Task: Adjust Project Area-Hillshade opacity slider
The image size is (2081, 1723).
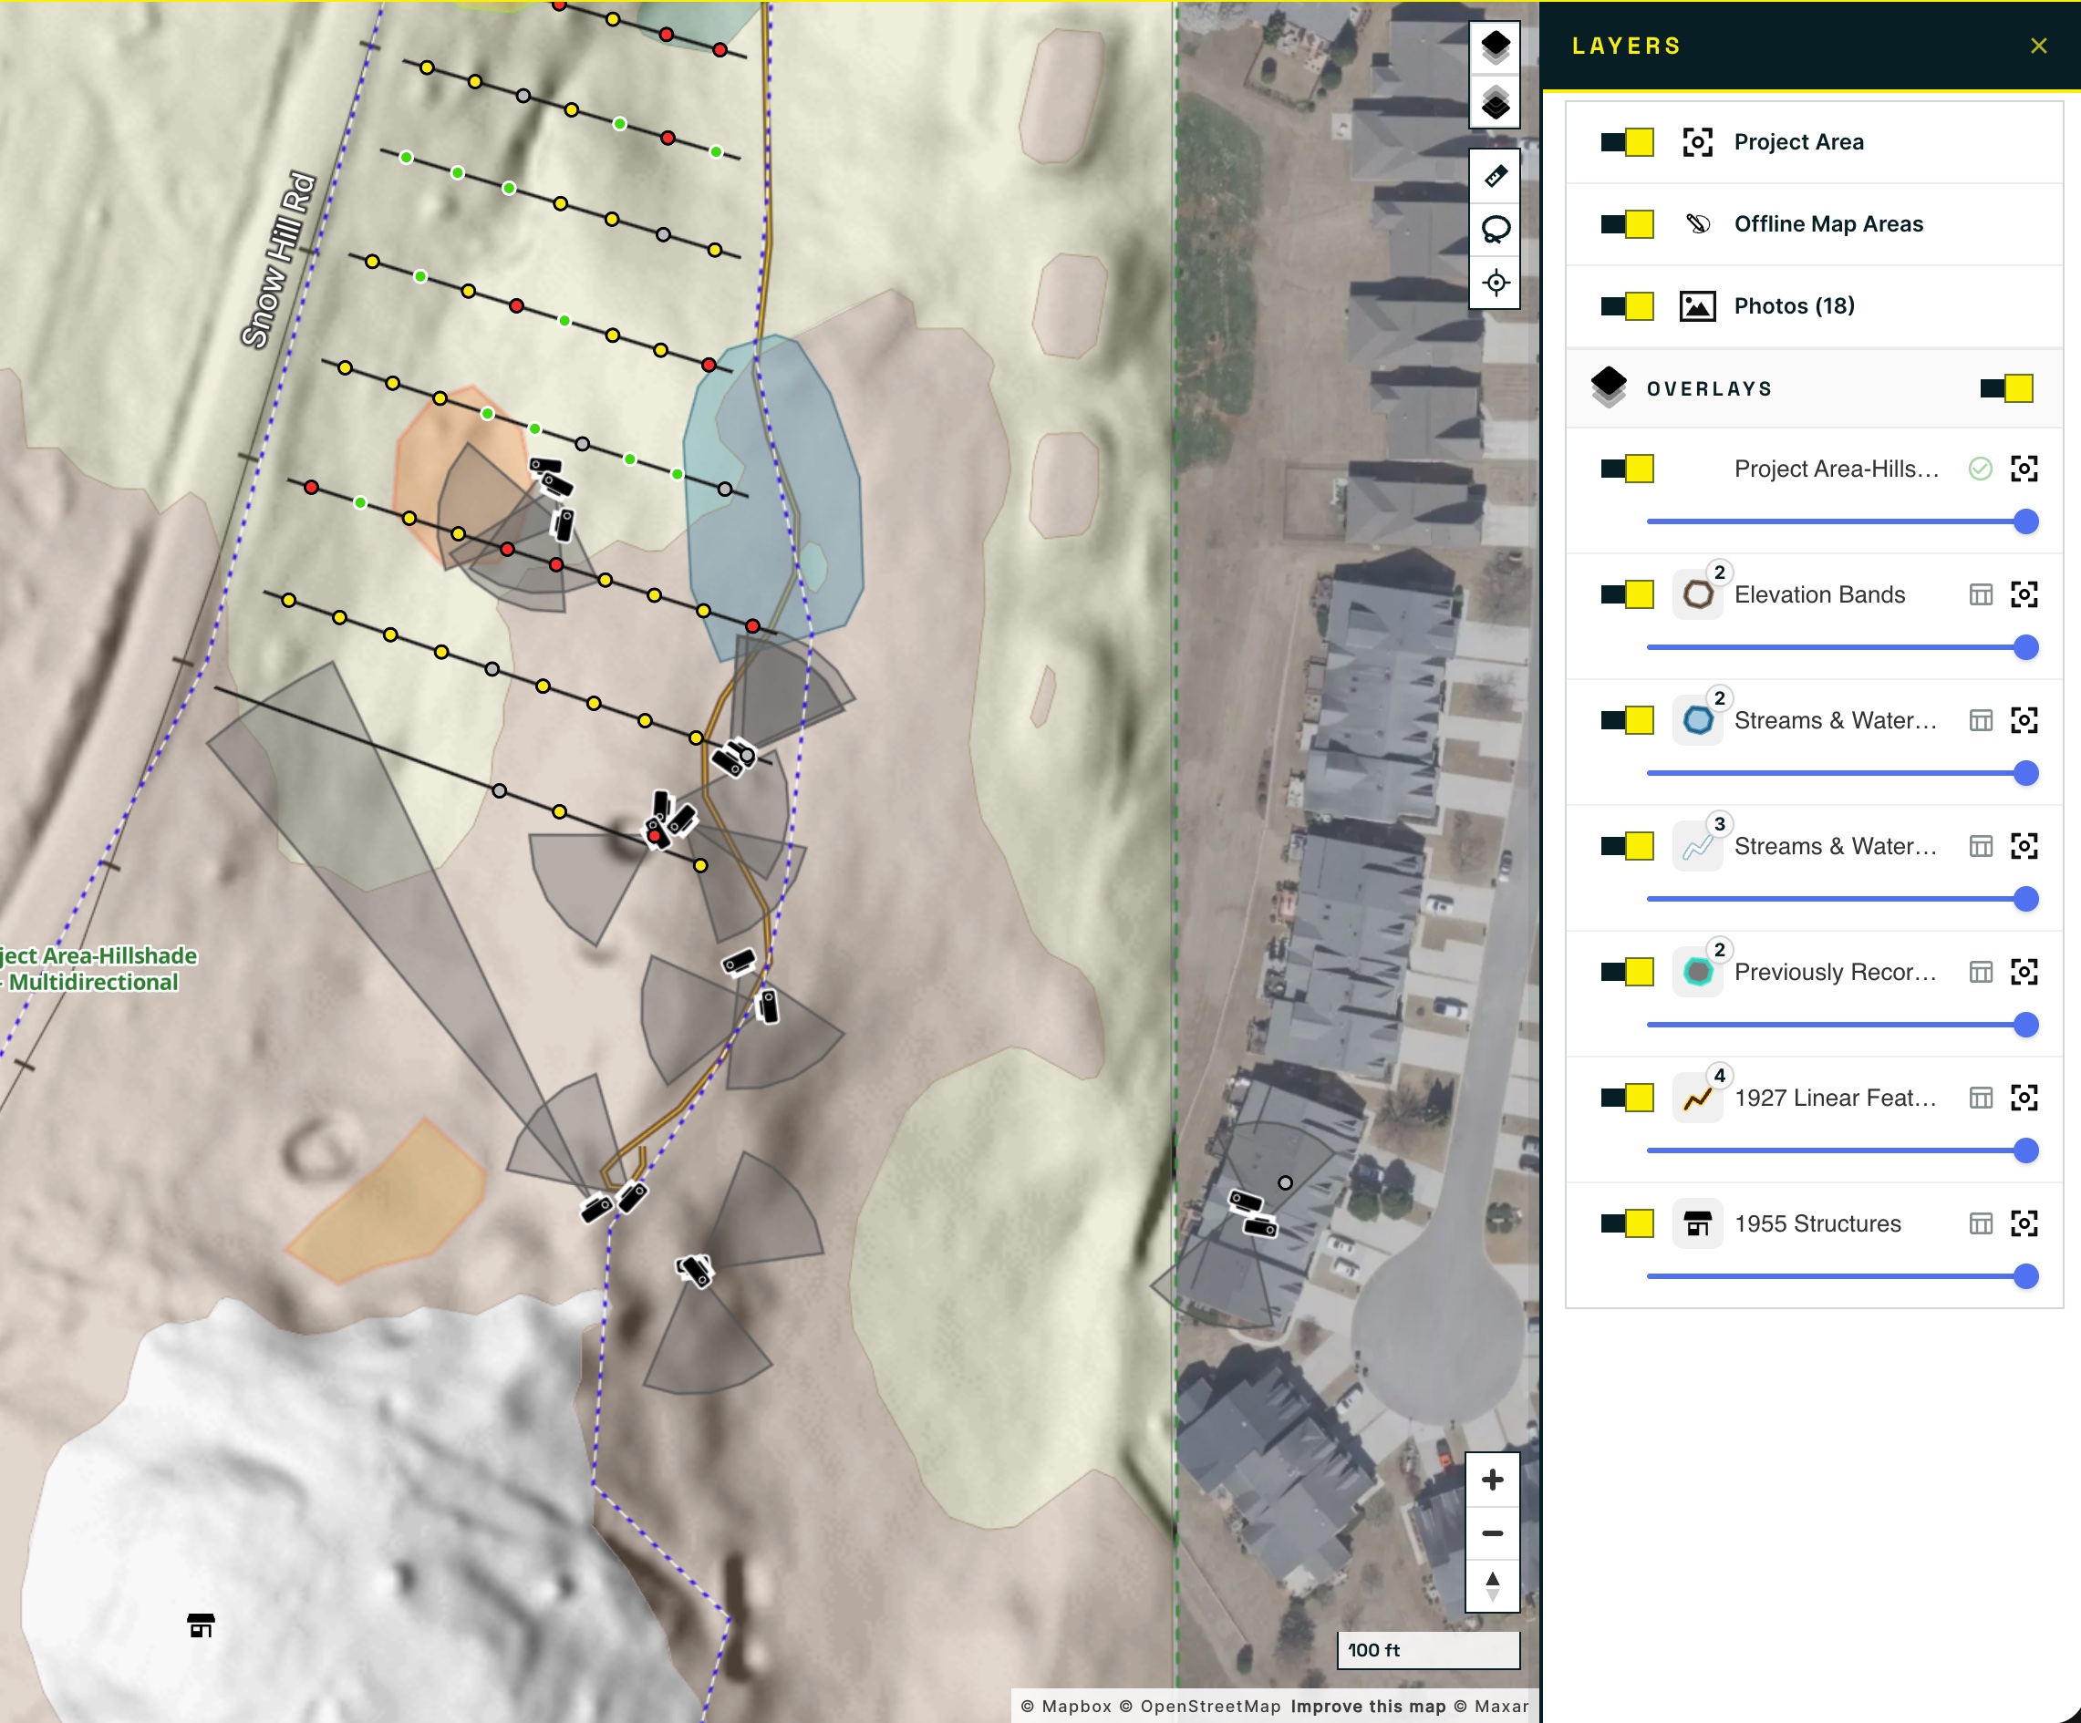Action: [x=1841, y=521]
